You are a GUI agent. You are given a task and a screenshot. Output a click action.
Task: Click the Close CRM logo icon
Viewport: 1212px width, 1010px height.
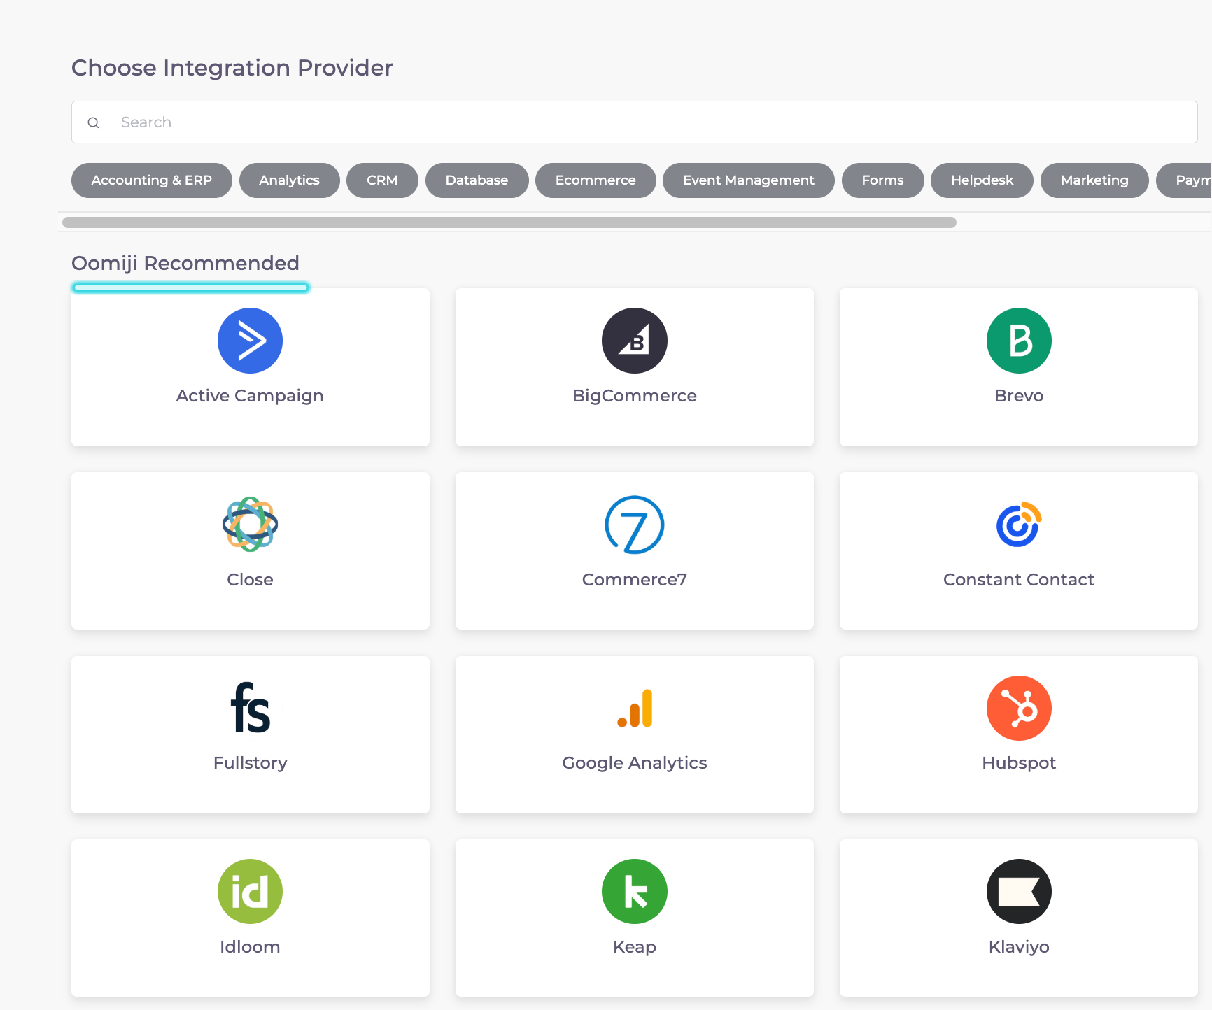(250, 525)
